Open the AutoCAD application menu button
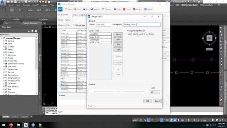The image size is (227, 128). click(3, 2)
